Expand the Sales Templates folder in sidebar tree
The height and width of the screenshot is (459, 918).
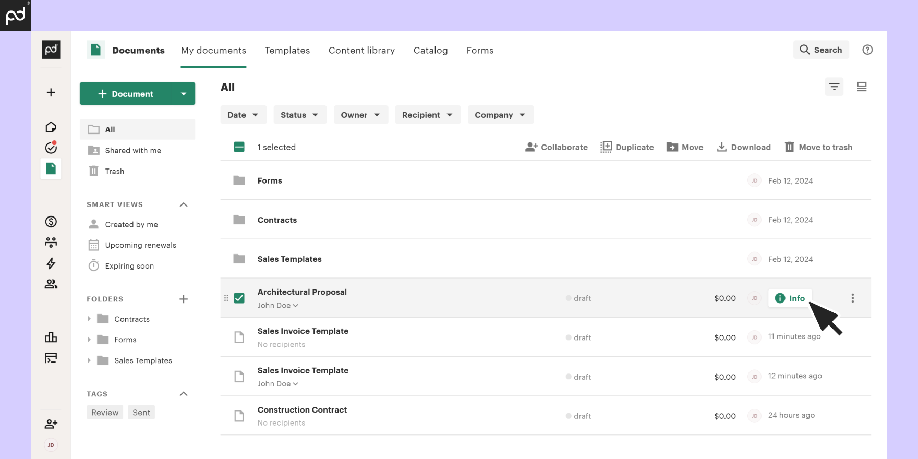tap(89, 360)
